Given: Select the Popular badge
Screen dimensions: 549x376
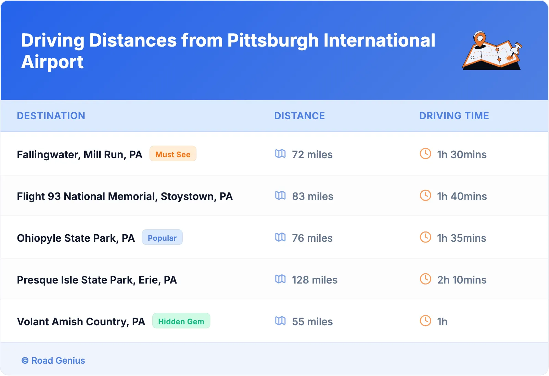Looking at the screenshot, I should pos(162,237).
